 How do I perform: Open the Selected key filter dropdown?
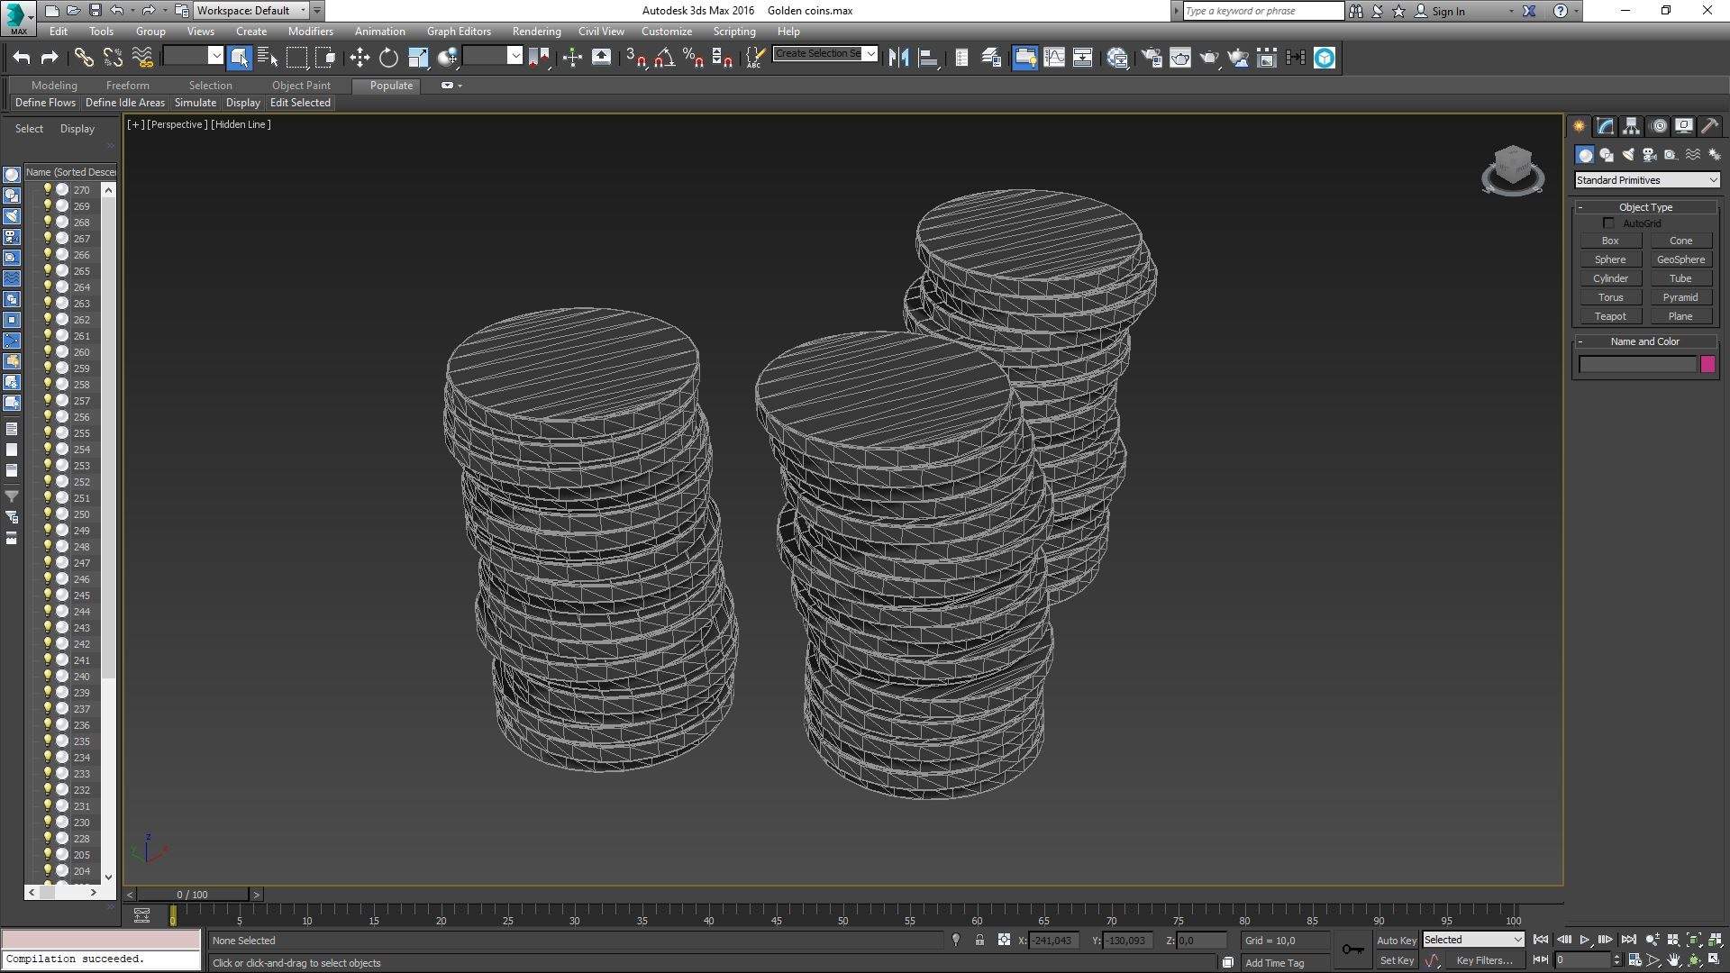coord(1473,940)
